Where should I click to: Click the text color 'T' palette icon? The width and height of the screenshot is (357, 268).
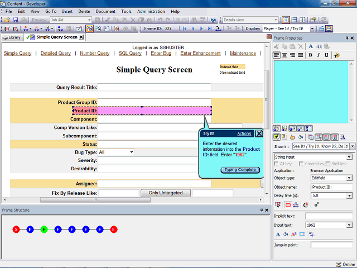tap(336, 55)
